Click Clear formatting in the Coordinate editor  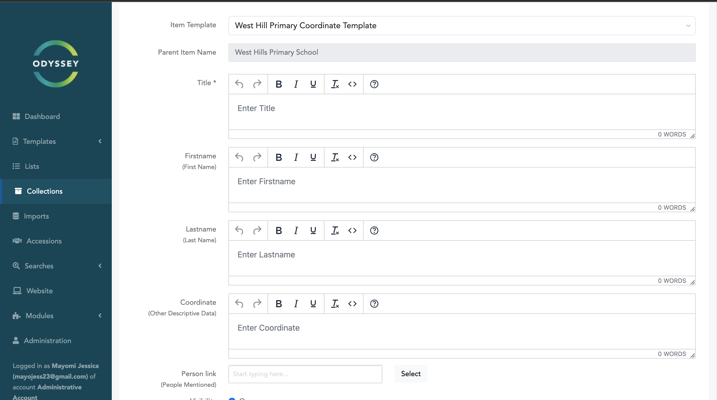point(335,304)
